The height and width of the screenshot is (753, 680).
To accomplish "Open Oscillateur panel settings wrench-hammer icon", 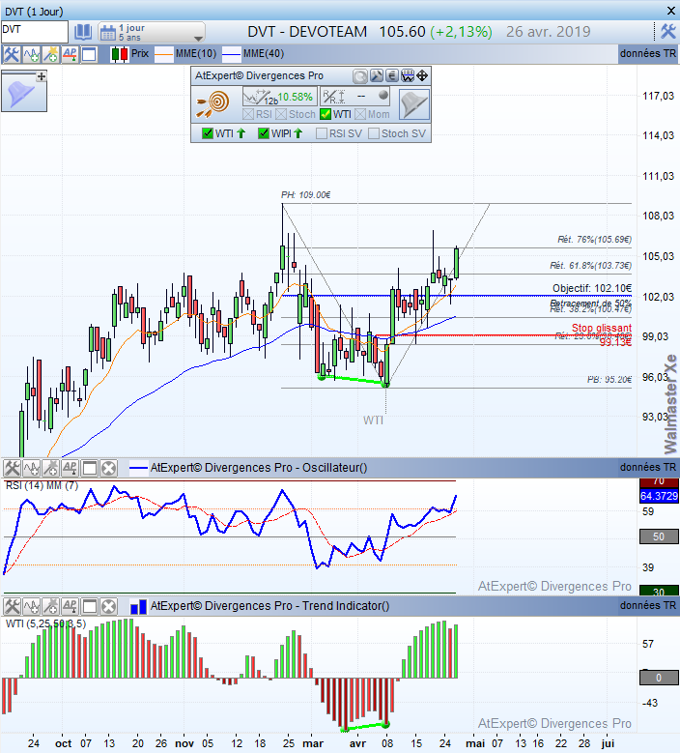I will pos(12,468).
